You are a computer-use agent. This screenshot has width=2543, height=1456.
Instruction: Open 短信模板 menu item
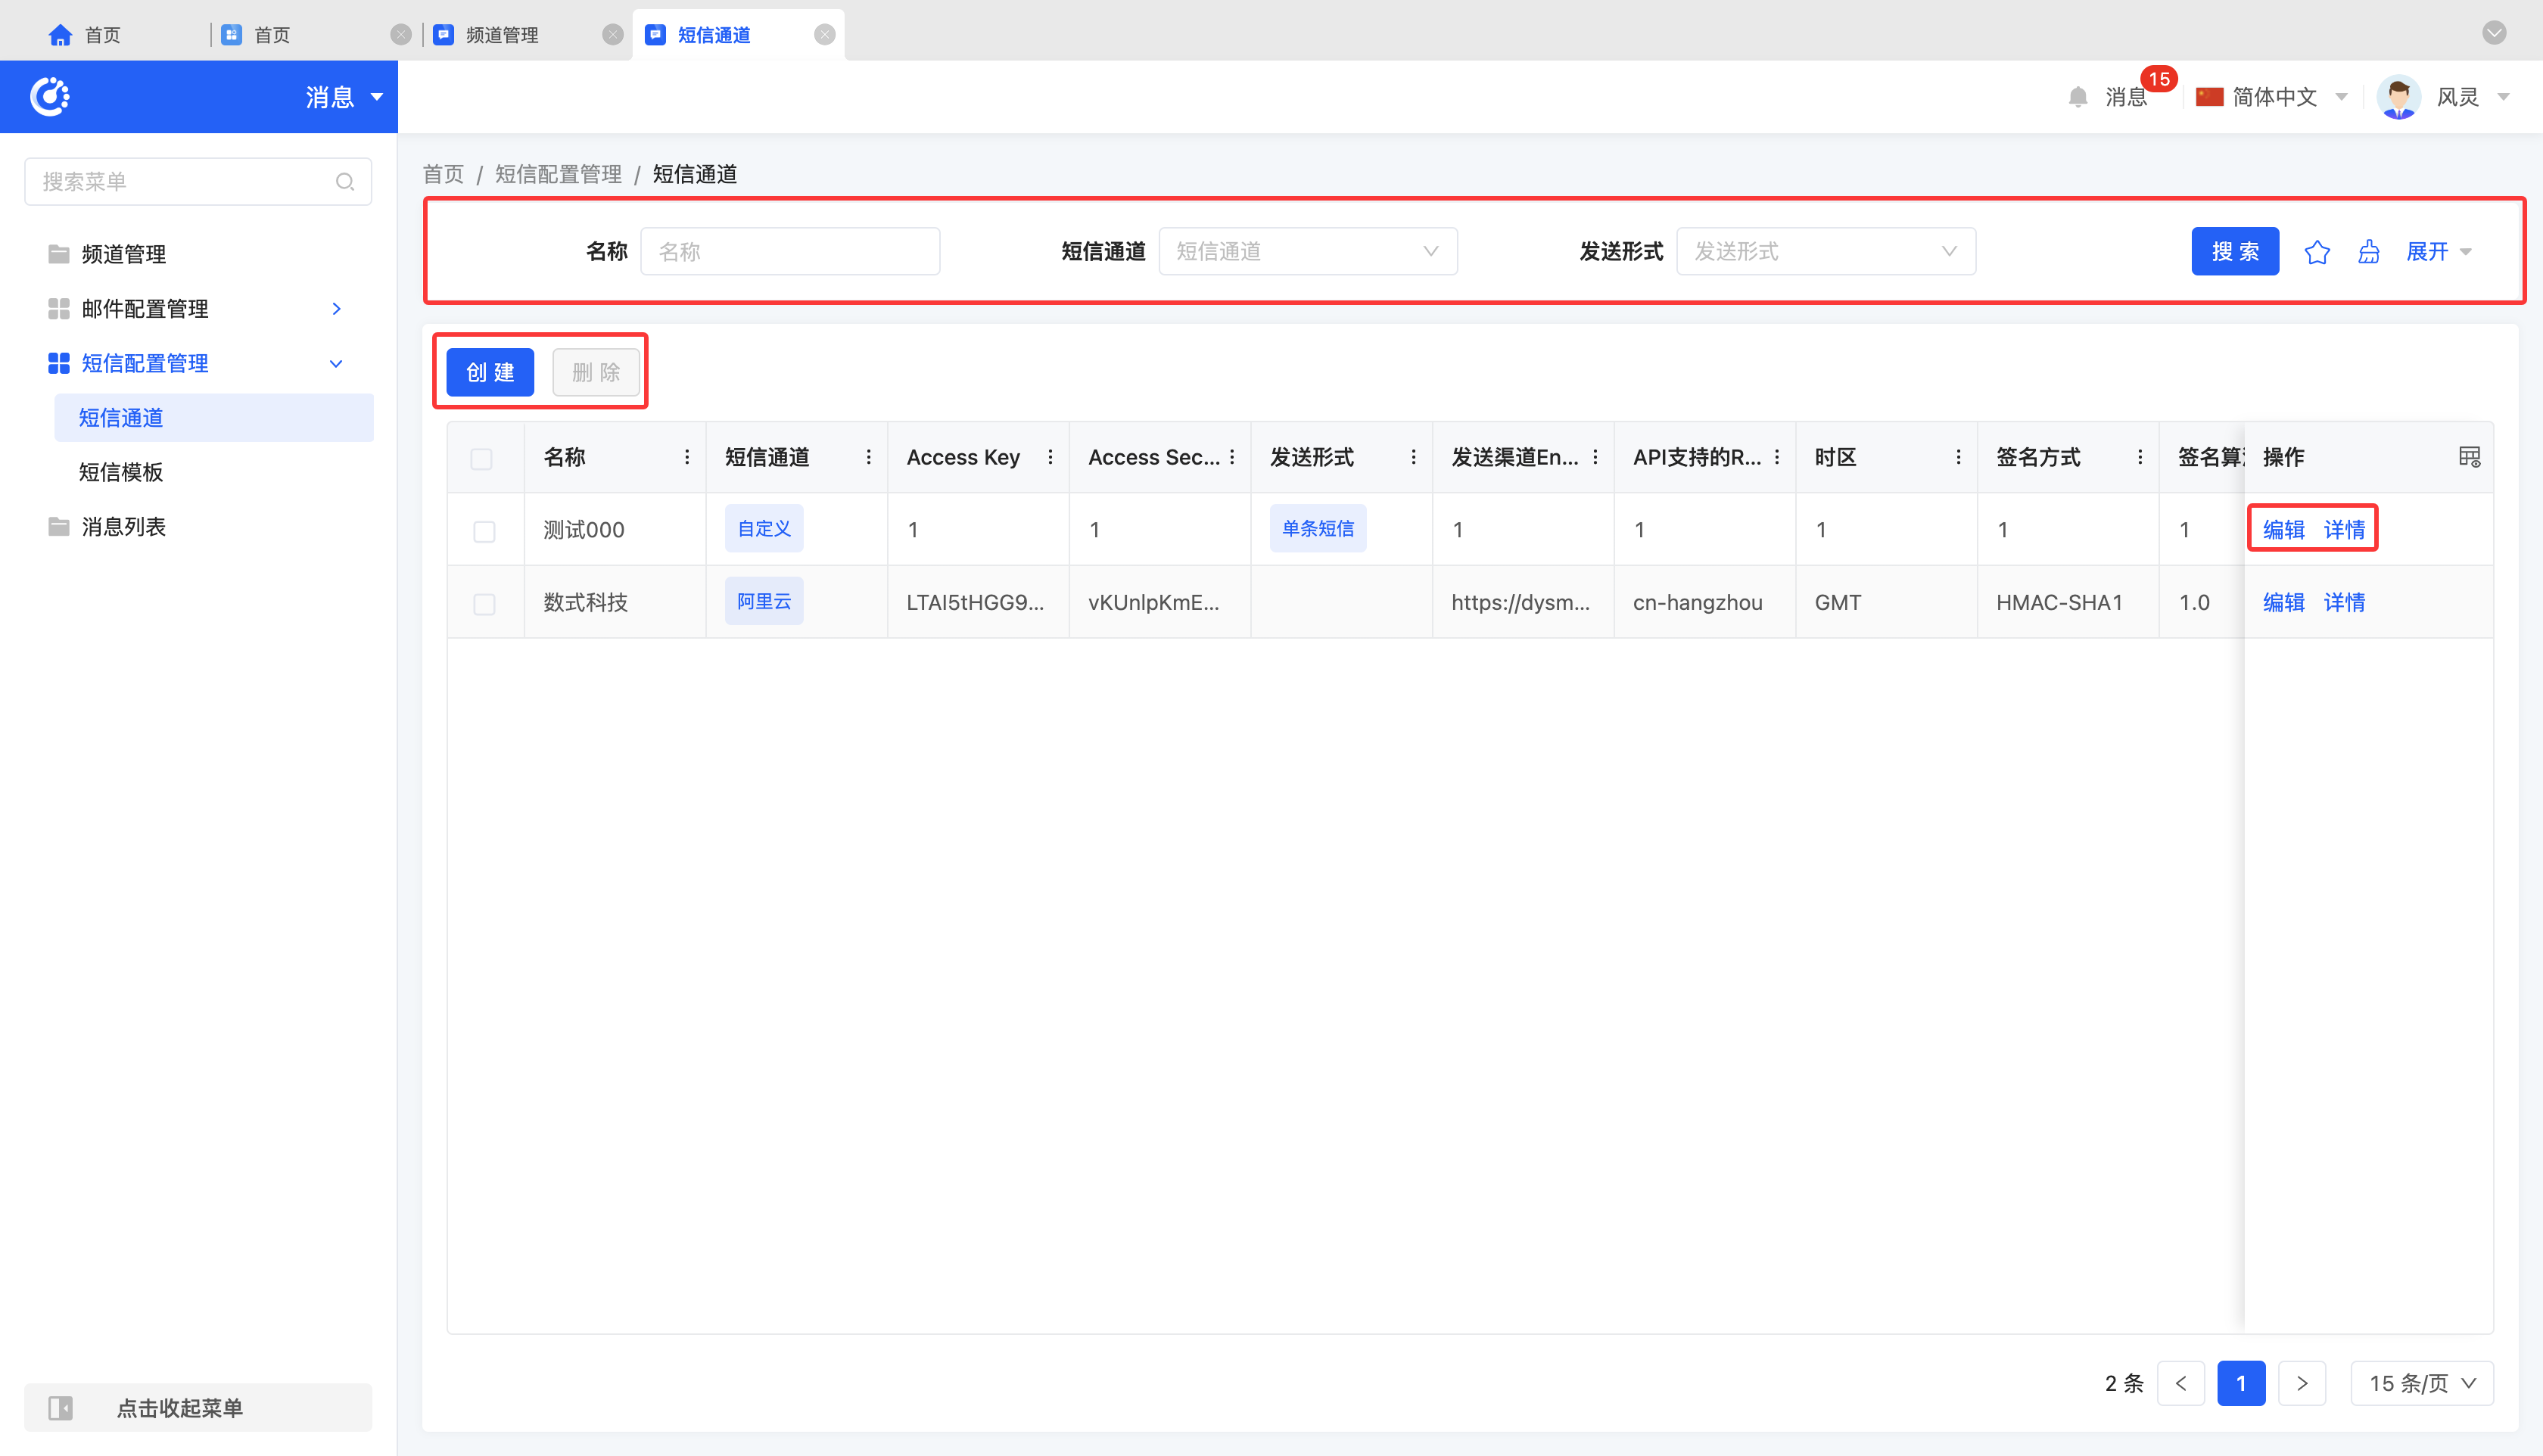[x=121, y=472]
